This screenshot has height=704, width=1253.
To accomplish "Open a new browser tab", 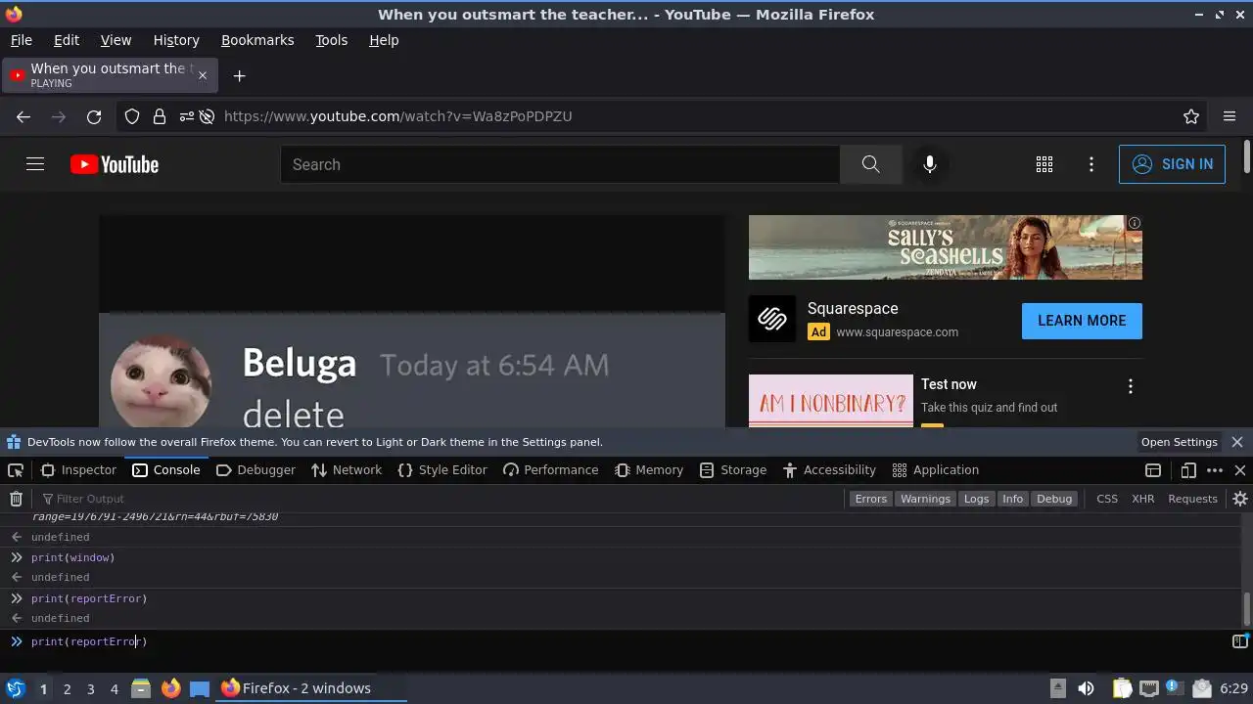I will [x=239, y=75].
